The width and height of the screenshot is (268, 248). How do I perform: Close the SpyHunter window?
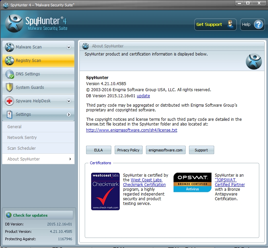[259, 3]
